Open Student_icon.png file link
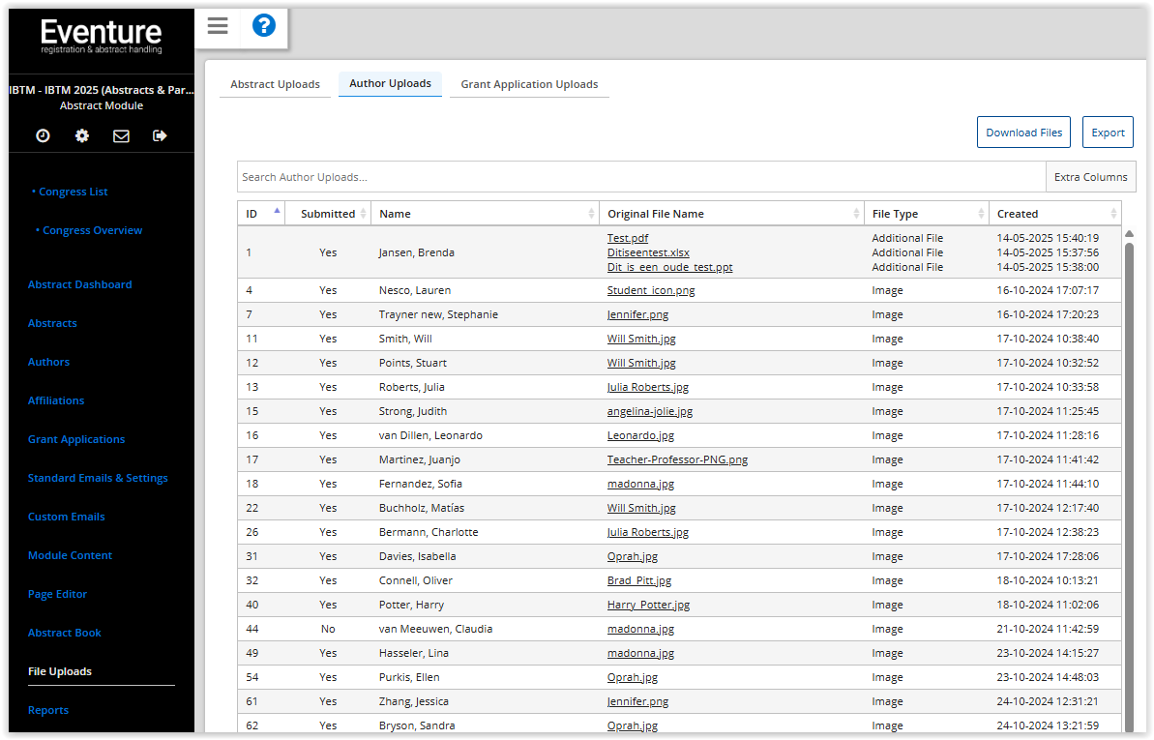The width and height of the screenshot is (1154, 740). [651, 290]
